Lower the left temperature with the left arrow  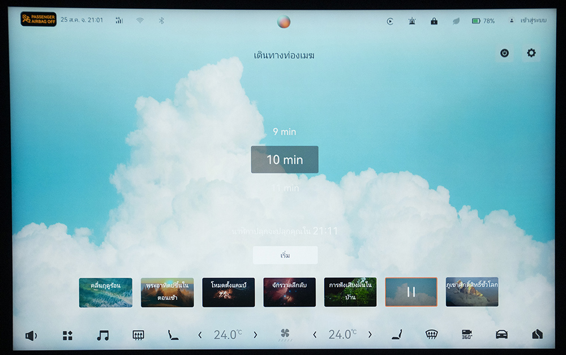tap(200, 335)
